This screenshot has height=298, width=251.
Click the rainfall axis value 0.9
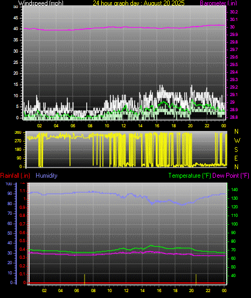23,207
